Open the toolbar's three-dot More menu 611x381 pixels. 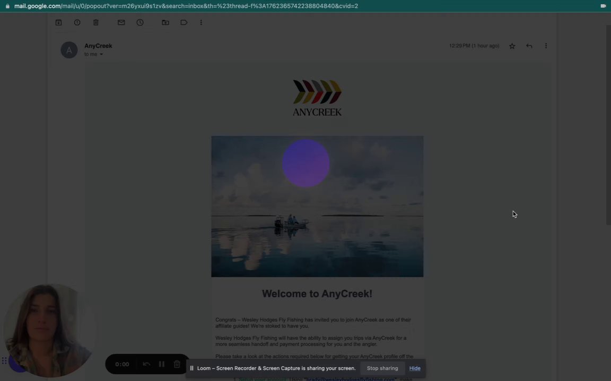tap(201, 23)
